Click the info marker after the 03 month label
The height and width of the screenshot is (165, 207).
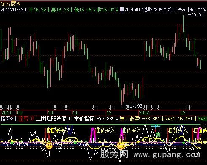tap(189, 107)
